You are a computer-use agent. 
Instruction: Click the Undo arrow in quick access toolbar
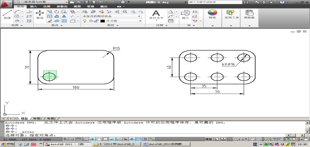(x=101, y=2)
